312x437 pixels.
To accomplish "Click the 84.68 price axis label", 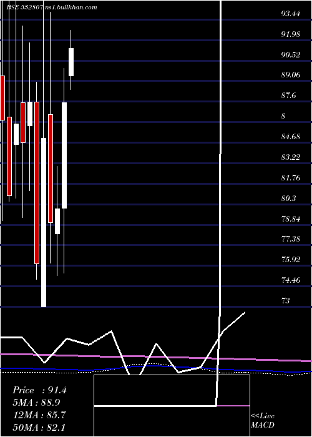I will (291, 137).
